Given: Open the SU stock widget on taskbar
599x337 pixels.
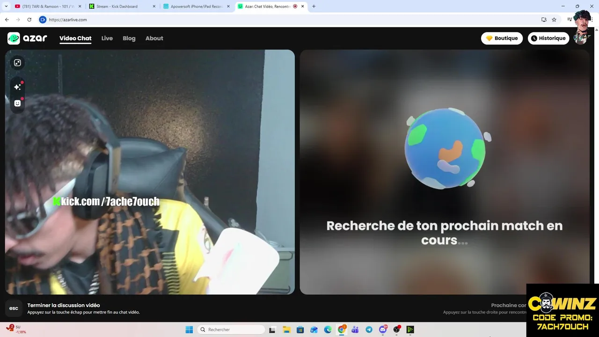Looking at the screenshot, I should [16, 329].
